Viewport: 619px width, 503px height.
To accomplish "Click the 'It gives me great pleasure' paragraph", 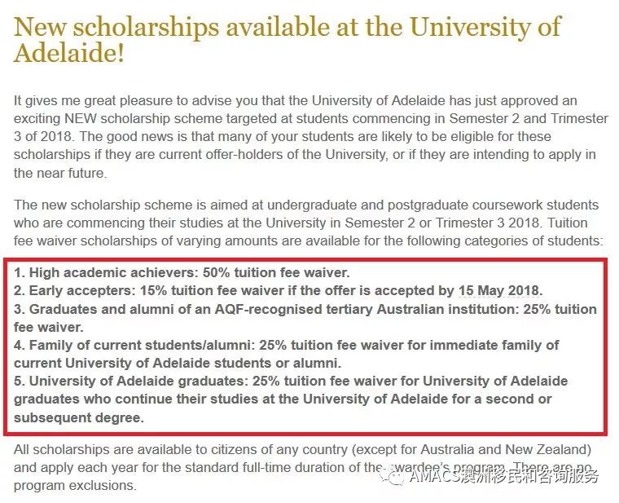I will [310, 137].
